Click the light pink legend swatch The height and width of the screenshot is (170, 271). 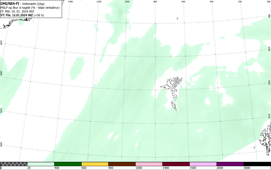(149, 164)
